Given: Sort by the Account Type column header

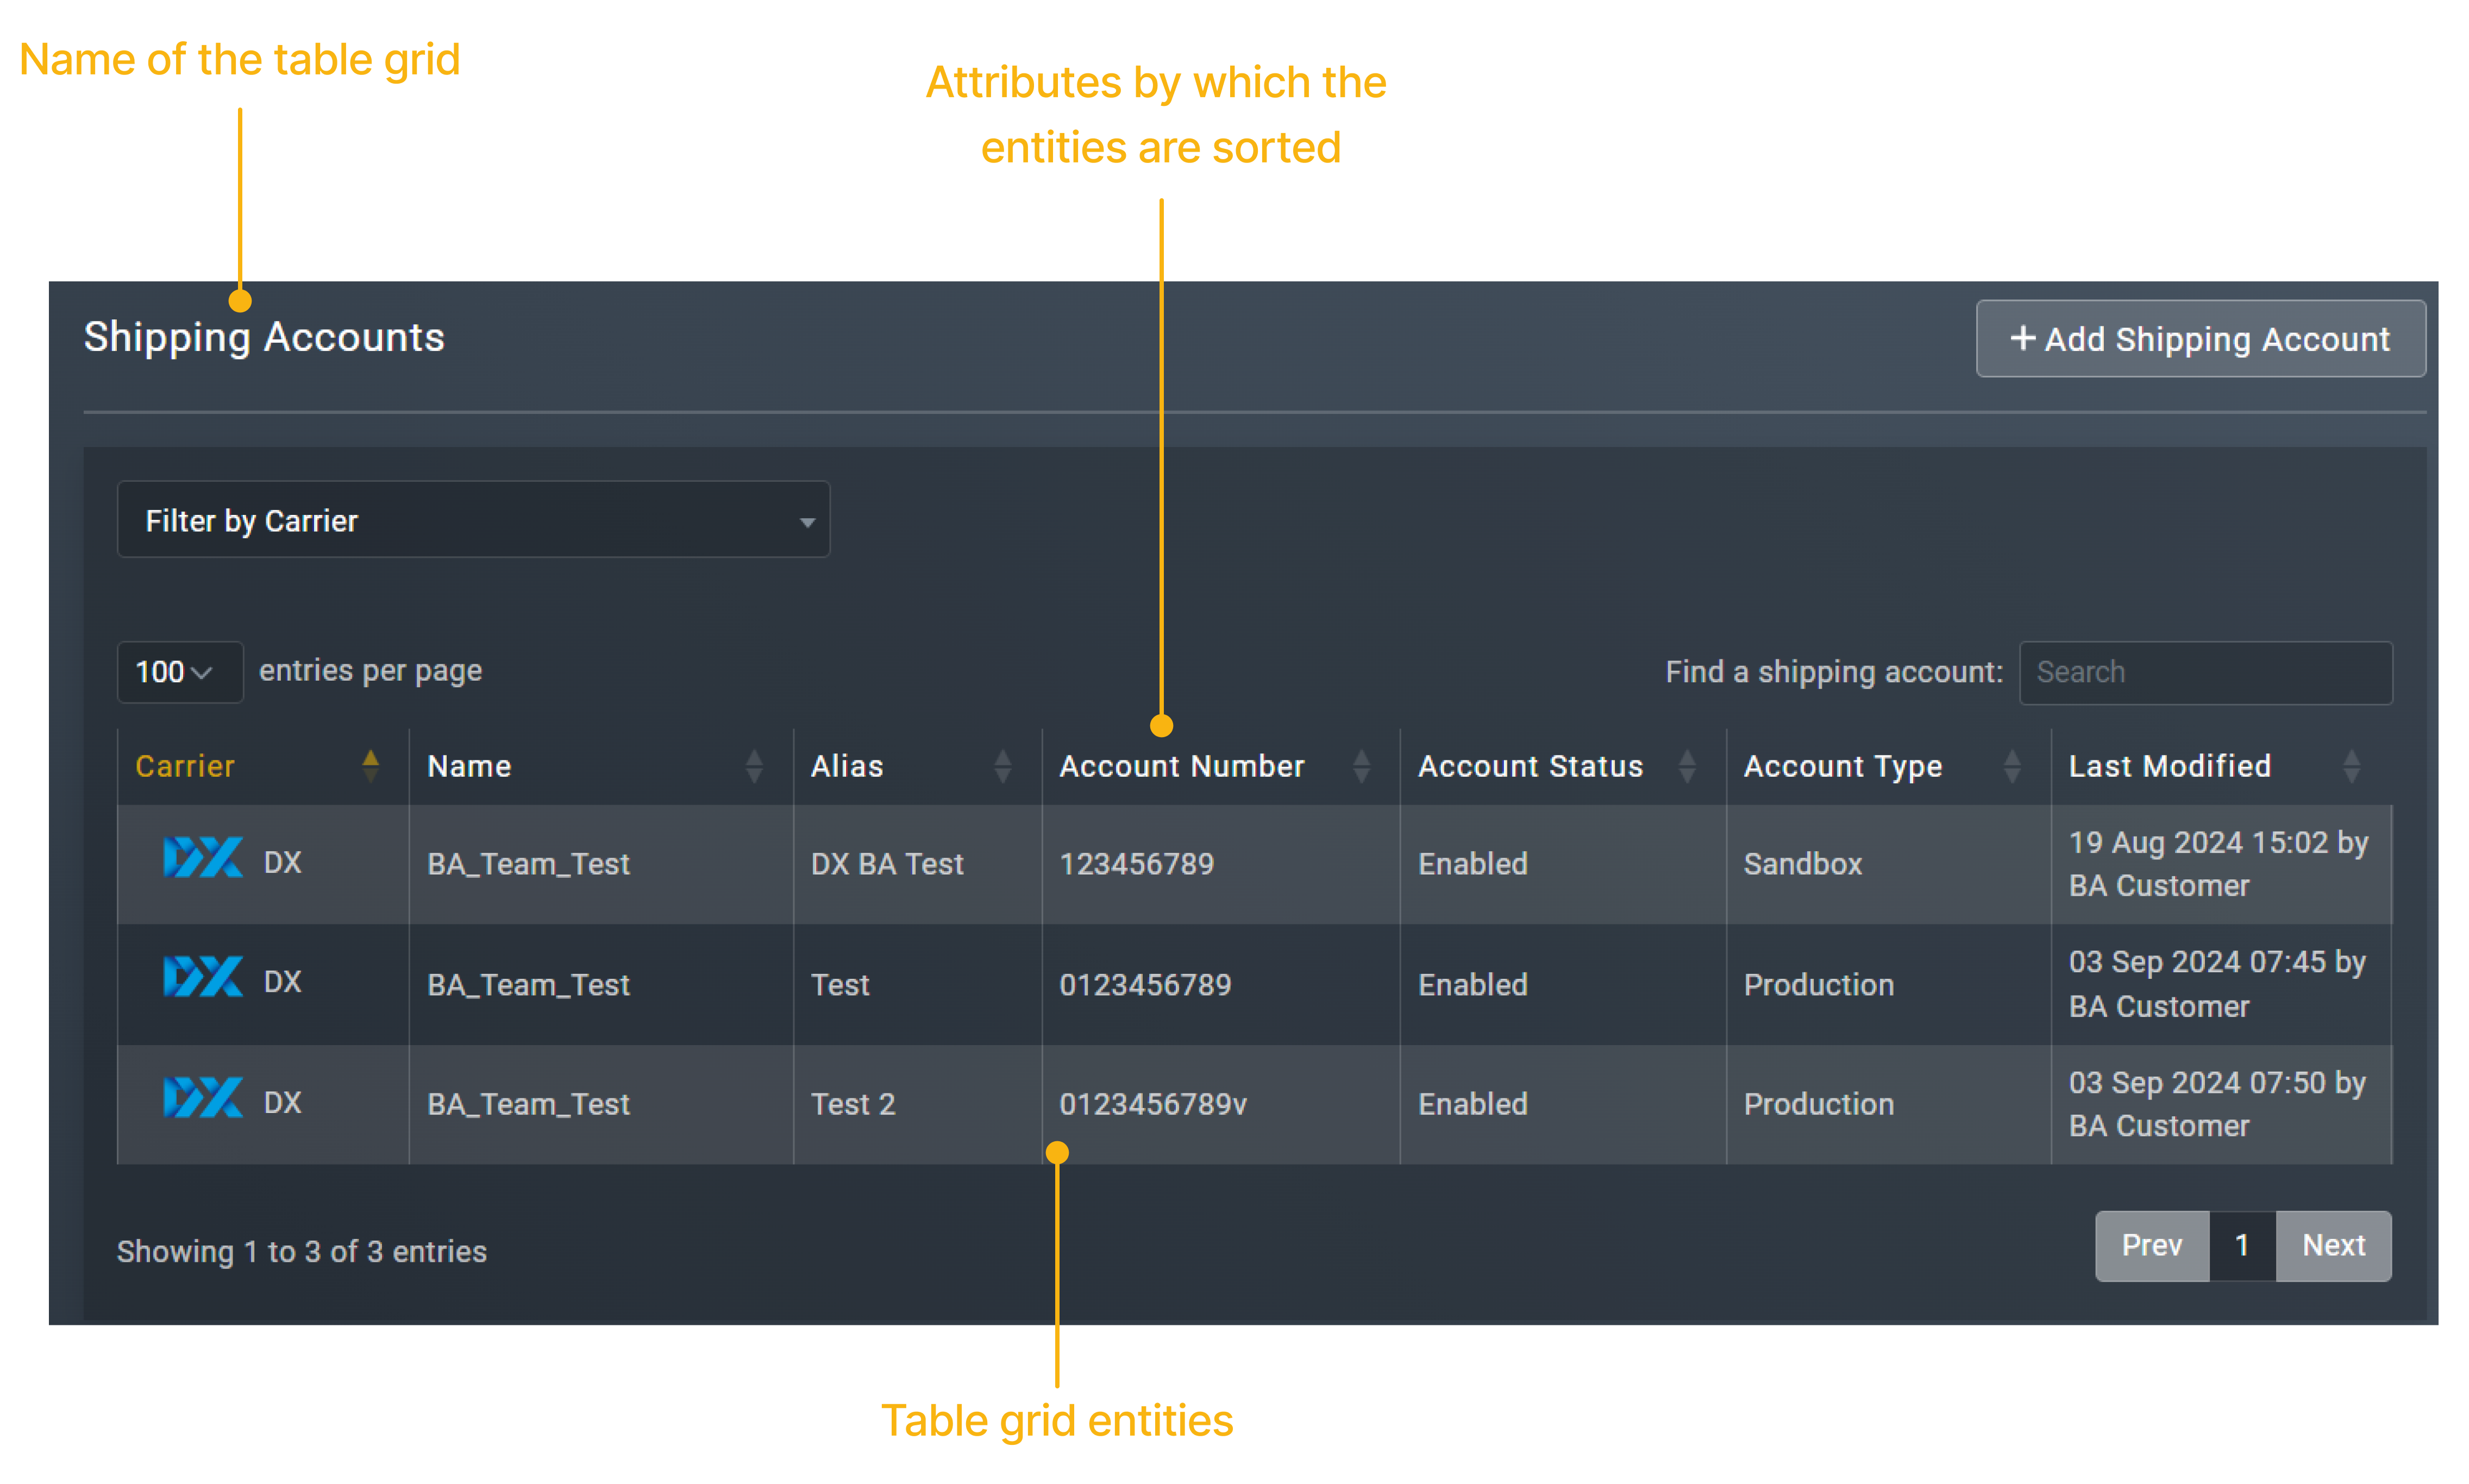Looking at the screenshot, I should click(x=1888, y=766).
